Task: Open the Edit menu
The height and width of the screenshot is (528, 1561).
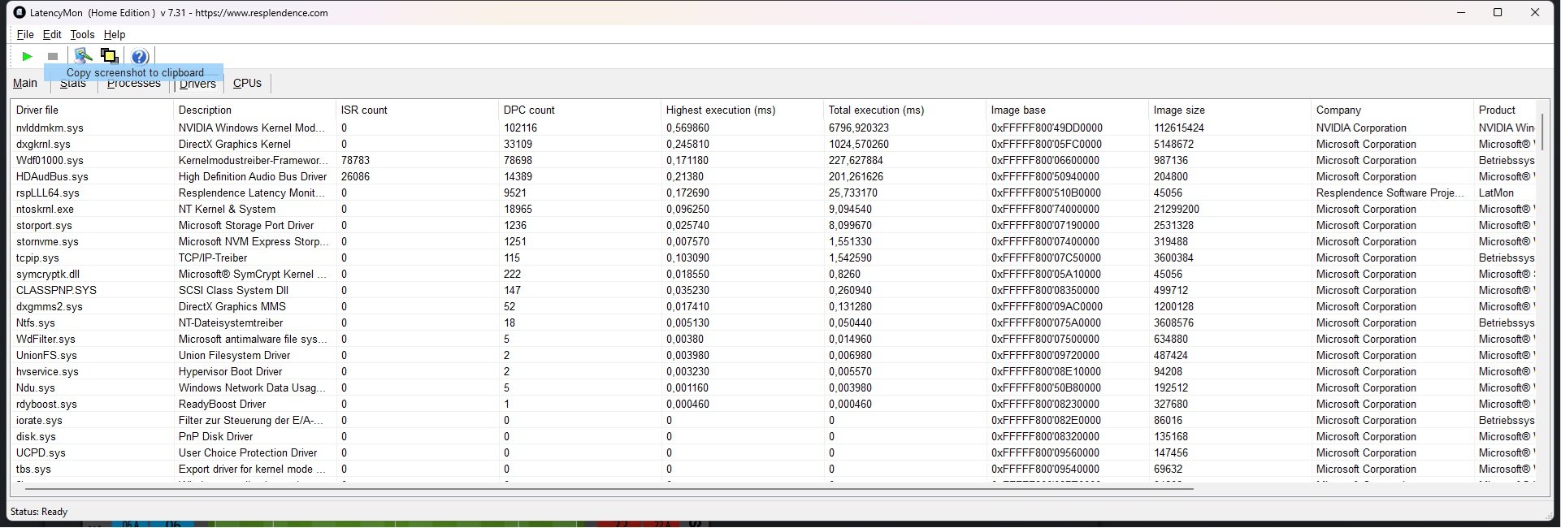Action: click(x=52, y=34)
